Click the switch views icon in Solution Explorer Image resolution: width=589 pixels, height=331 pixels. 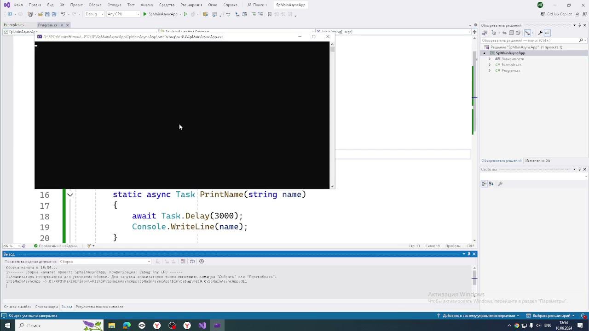485,33
